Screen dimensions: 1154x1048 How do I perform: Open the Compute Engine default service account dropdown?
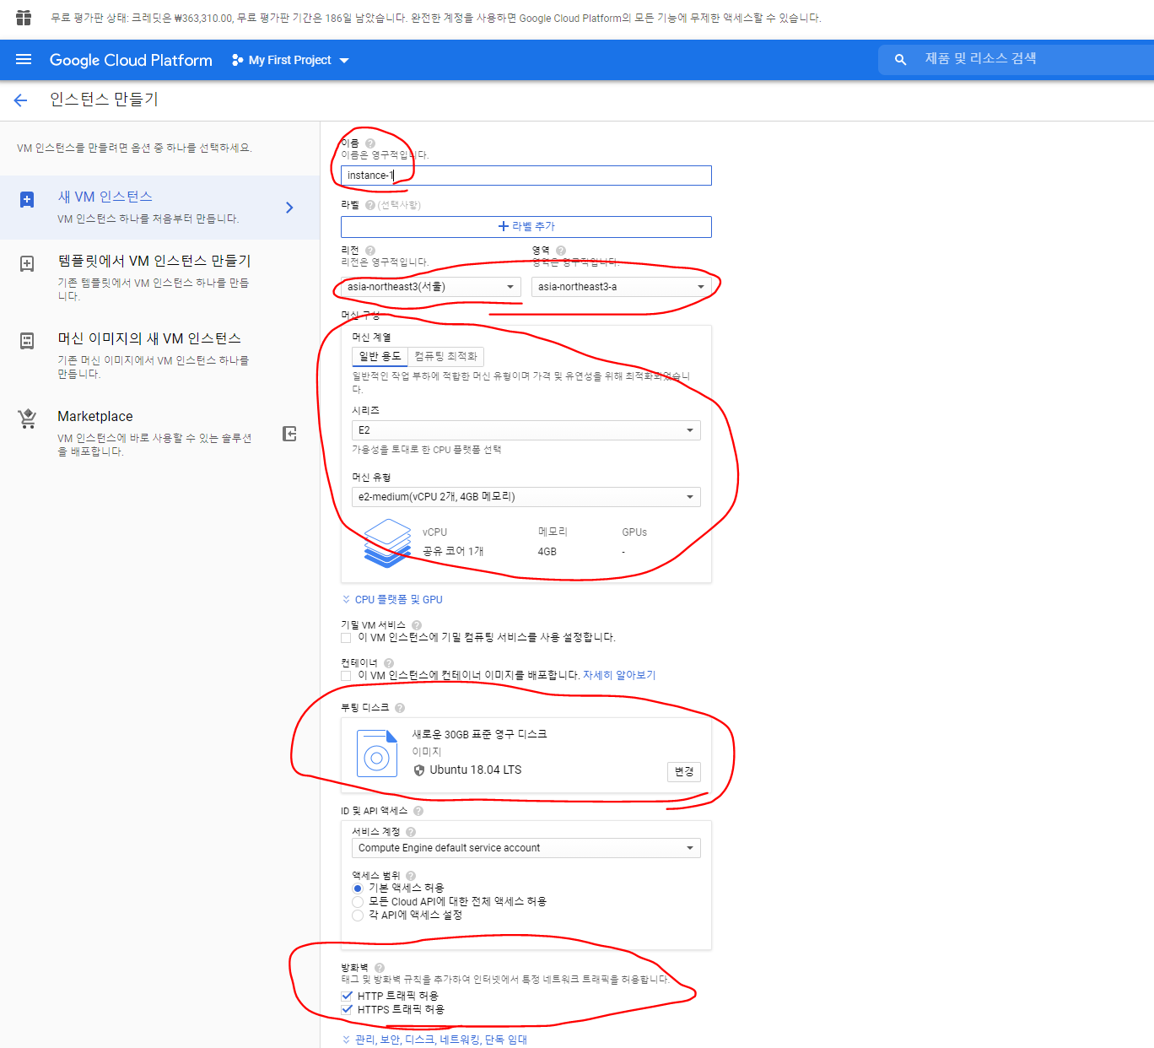tap(526, 848)
